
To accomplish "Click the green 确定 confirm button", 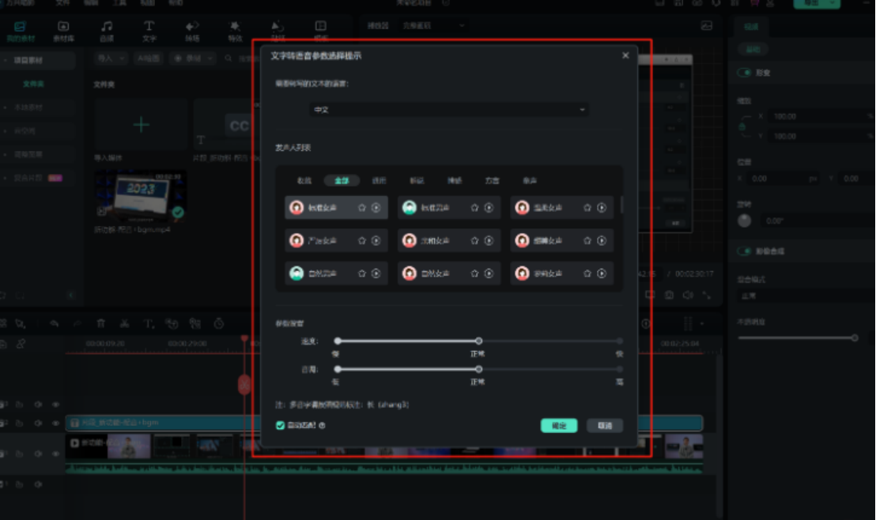I will 559,426.
